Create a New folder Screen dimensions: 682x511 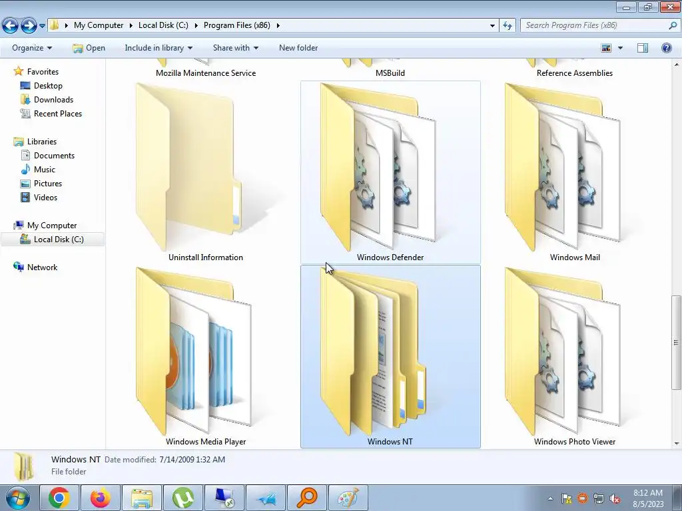pyautogui.click(x=298, y=48)
